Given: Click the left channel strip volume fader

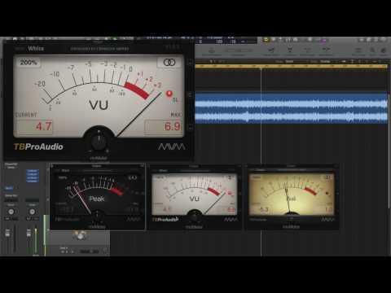Looking at the screenshot, I should click(x=8, y=233).
